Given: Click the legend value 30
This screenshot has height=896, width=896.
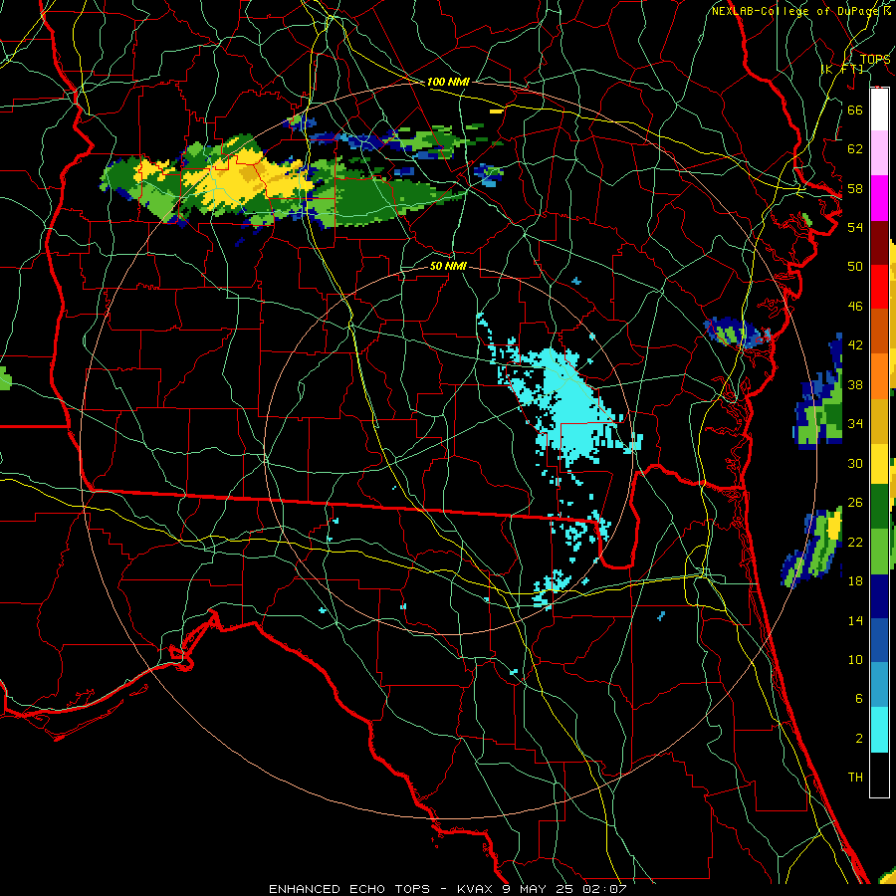Looking at the screenshot, I should 855,463.
